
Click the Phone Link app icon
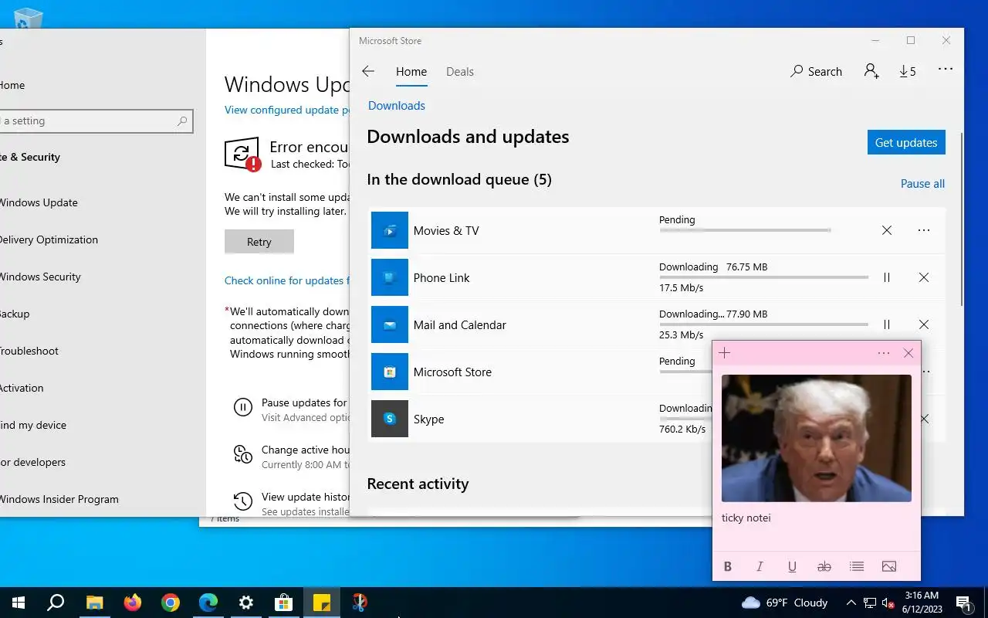(x=390, y=277)
